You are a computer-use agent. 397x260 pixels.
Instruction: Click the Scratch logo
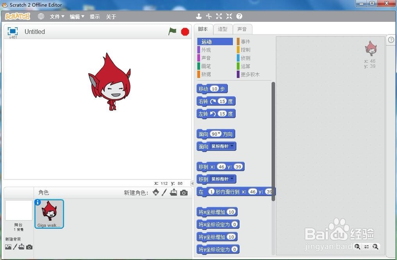coord(17,16)
